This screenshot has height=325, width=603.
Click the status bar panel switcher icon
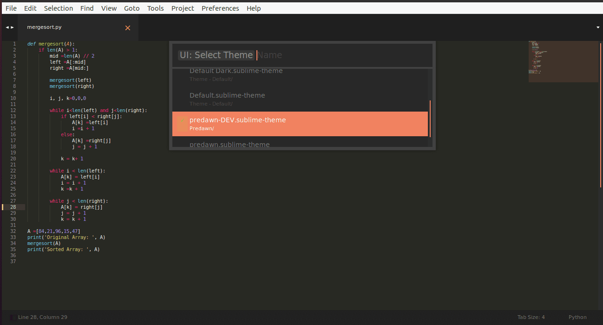click(x=12, y=317)
